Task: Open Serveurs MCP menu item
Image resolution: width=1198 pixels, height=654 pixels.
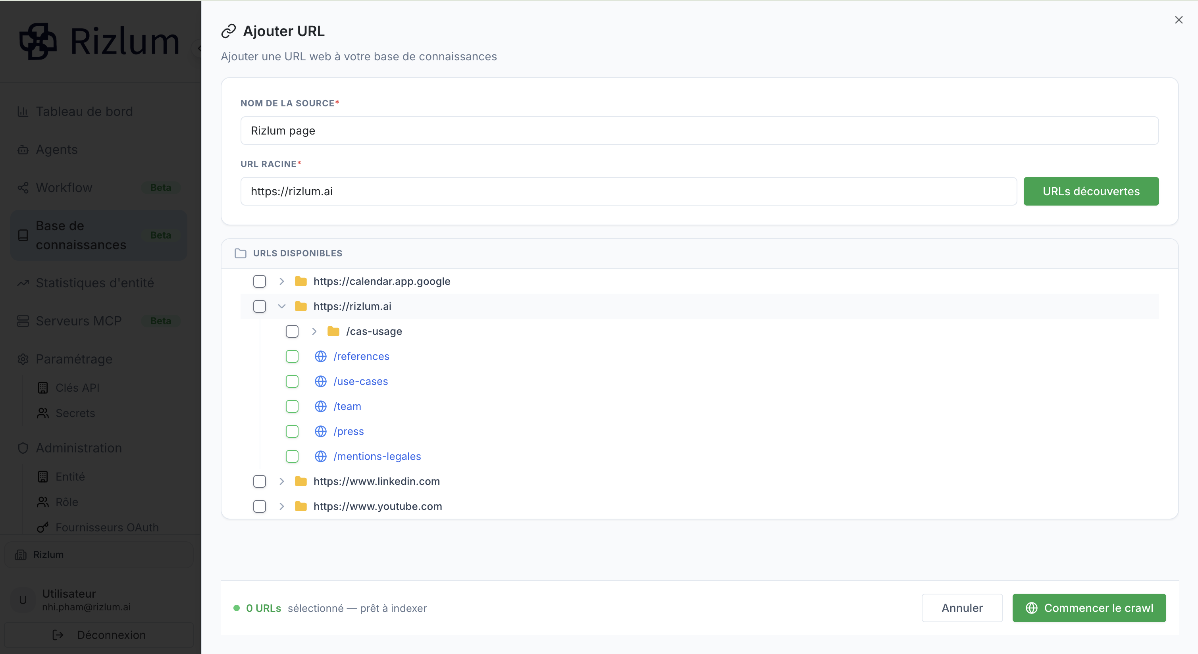Action: (x=98, y=321)
